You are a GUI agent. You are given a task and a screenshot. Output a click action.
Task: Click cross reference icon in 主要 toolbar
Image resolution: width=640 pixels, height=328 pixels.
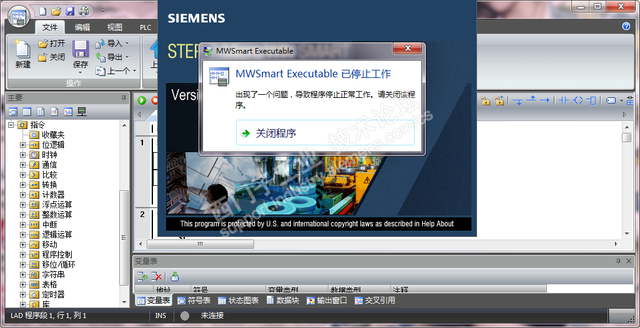tap(68, 112)
